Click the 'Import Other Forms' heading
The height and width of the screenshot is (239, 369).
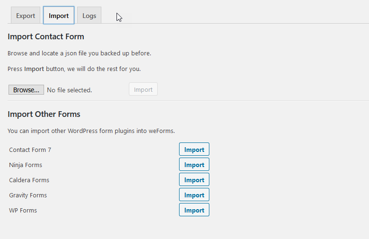[x=44, y=114]
